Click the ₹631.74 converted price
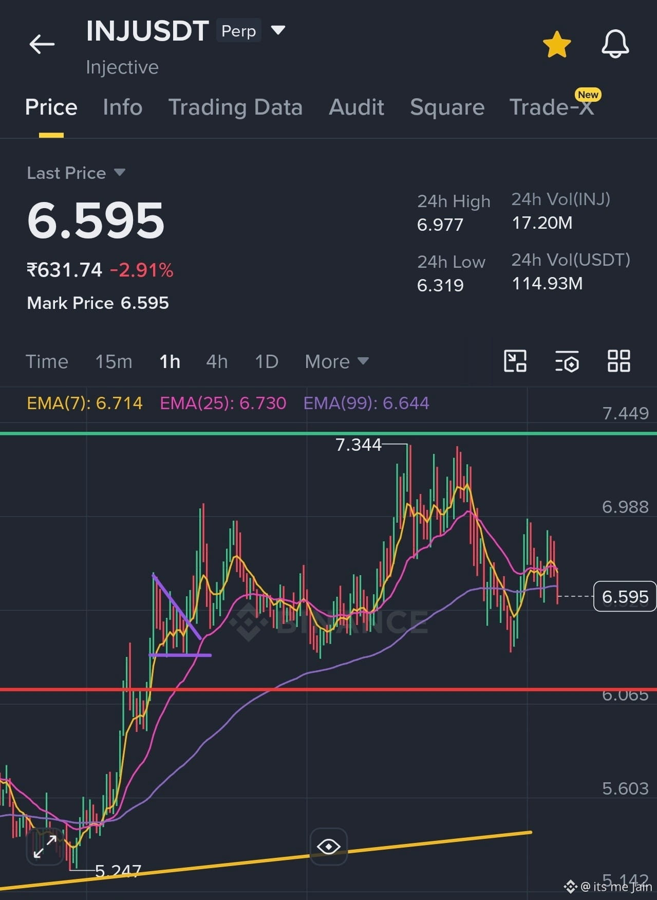The image size is (657, 900). pos(65,270)
